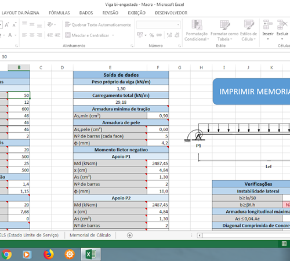Click the percent style icon

(x=151, y=35)
